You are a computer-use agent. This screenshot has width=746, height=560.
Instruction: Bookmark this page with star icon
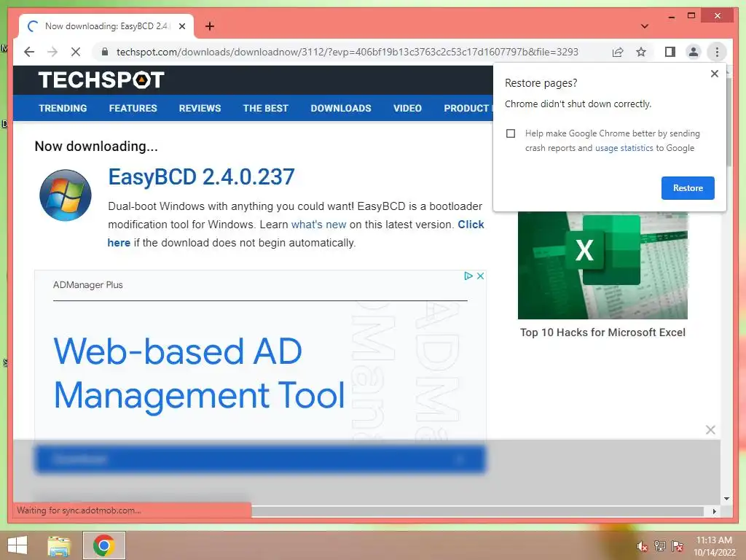tap(641, 52)
